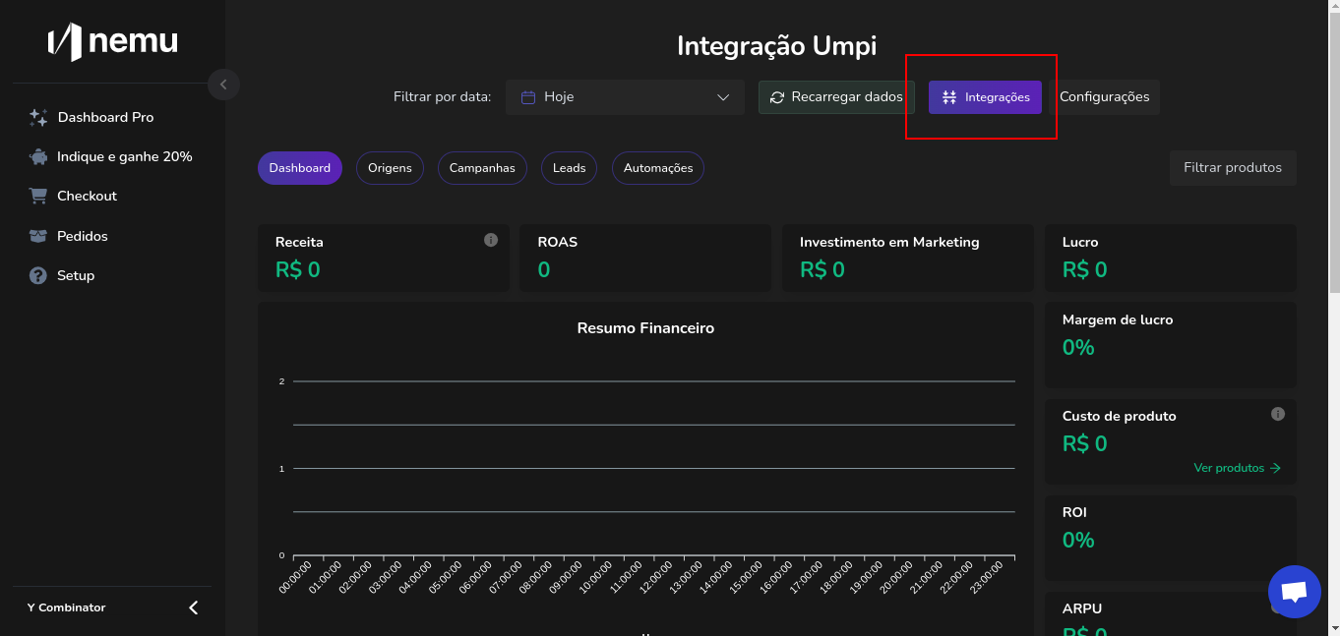Click the ROI card title

[x=1074, y=512]
